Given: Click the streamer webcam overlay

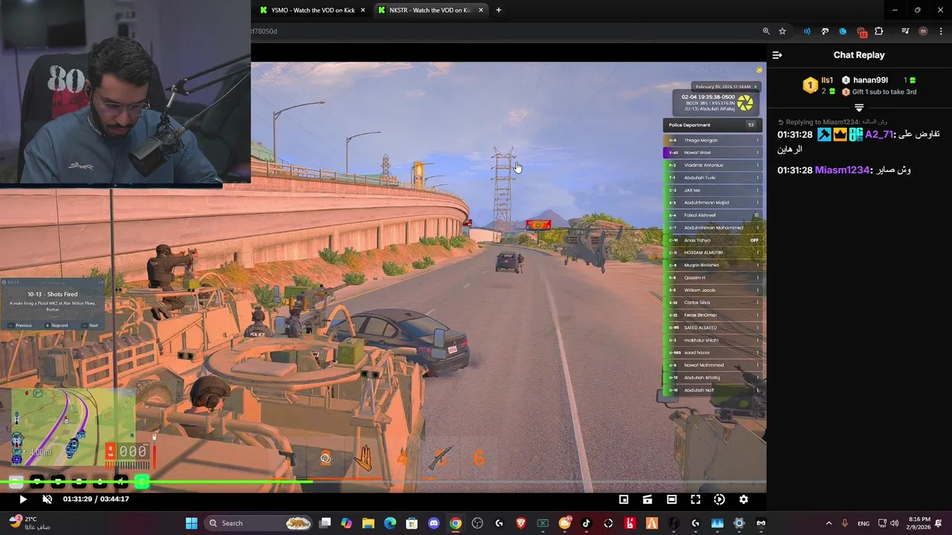Looking at the screenshot, I should tap(125, 91).
